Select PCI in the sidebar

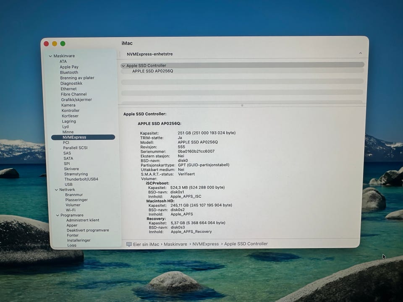tap(66, 143)
